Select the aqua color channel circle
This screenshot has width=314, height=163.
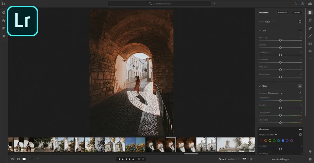[278, 140]
